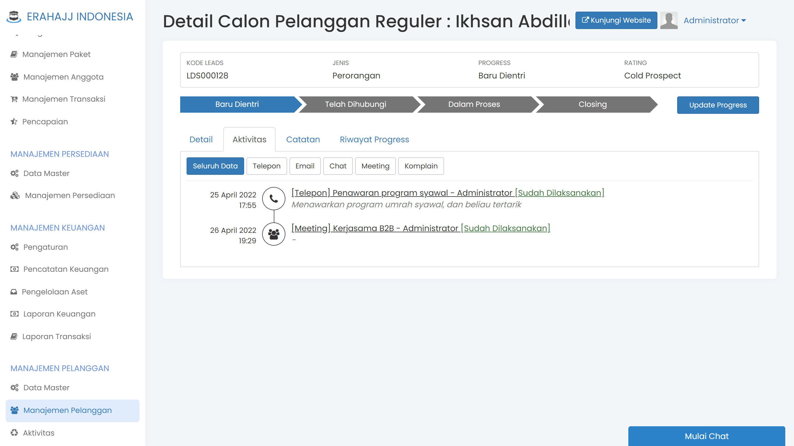Click the Kunjungi Website button
Viewport: 794px width, 446px height.
tap(616, 20)
